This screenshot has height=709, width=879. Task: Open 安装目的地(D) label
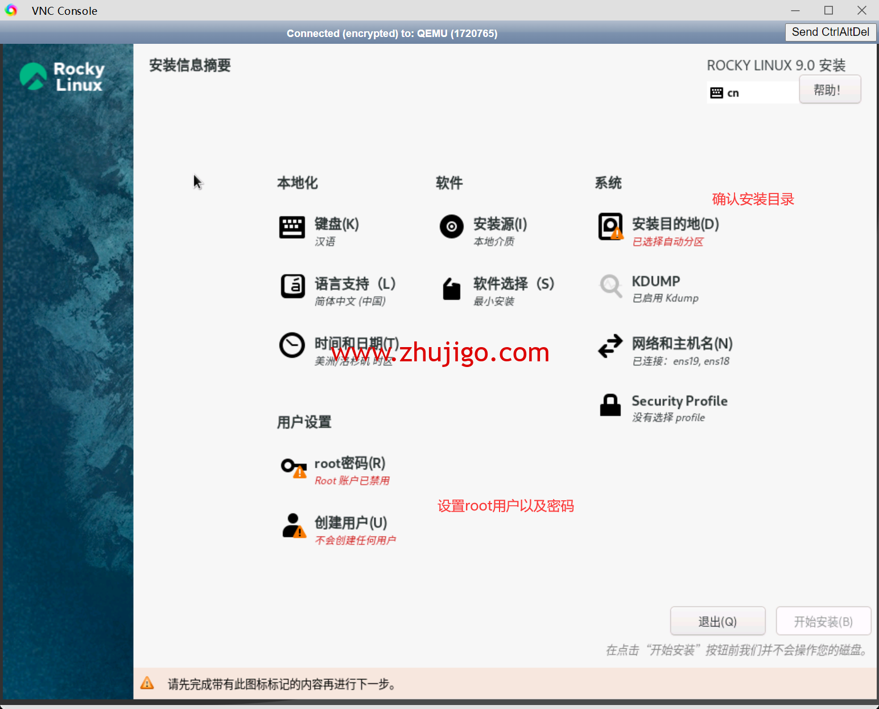tap(675, 224)
